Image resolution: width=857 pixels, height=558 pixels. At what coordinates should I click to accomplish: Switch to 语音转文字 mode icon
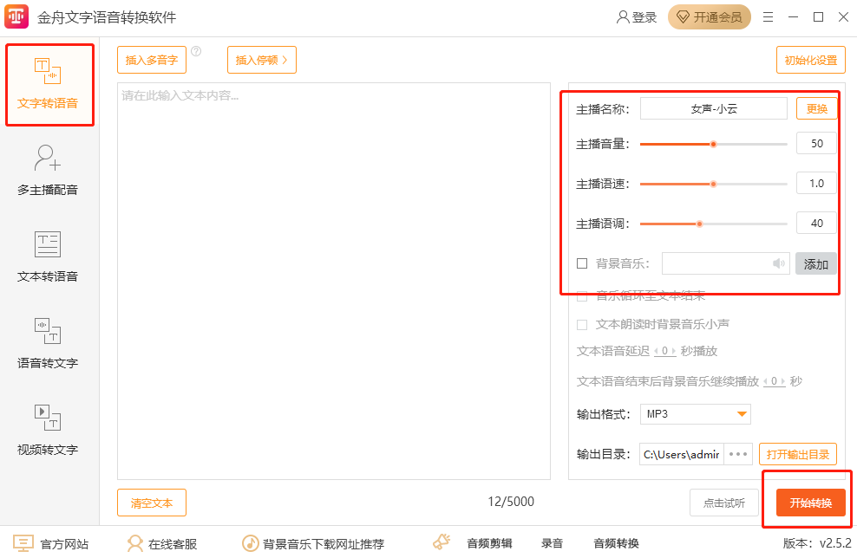[47, 331]
